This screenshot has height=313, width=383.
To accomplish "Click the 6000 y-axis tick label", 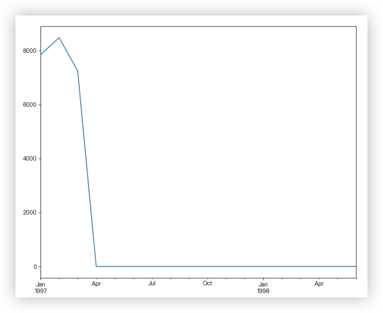I will pyautogui.click(x=30, y=105).
